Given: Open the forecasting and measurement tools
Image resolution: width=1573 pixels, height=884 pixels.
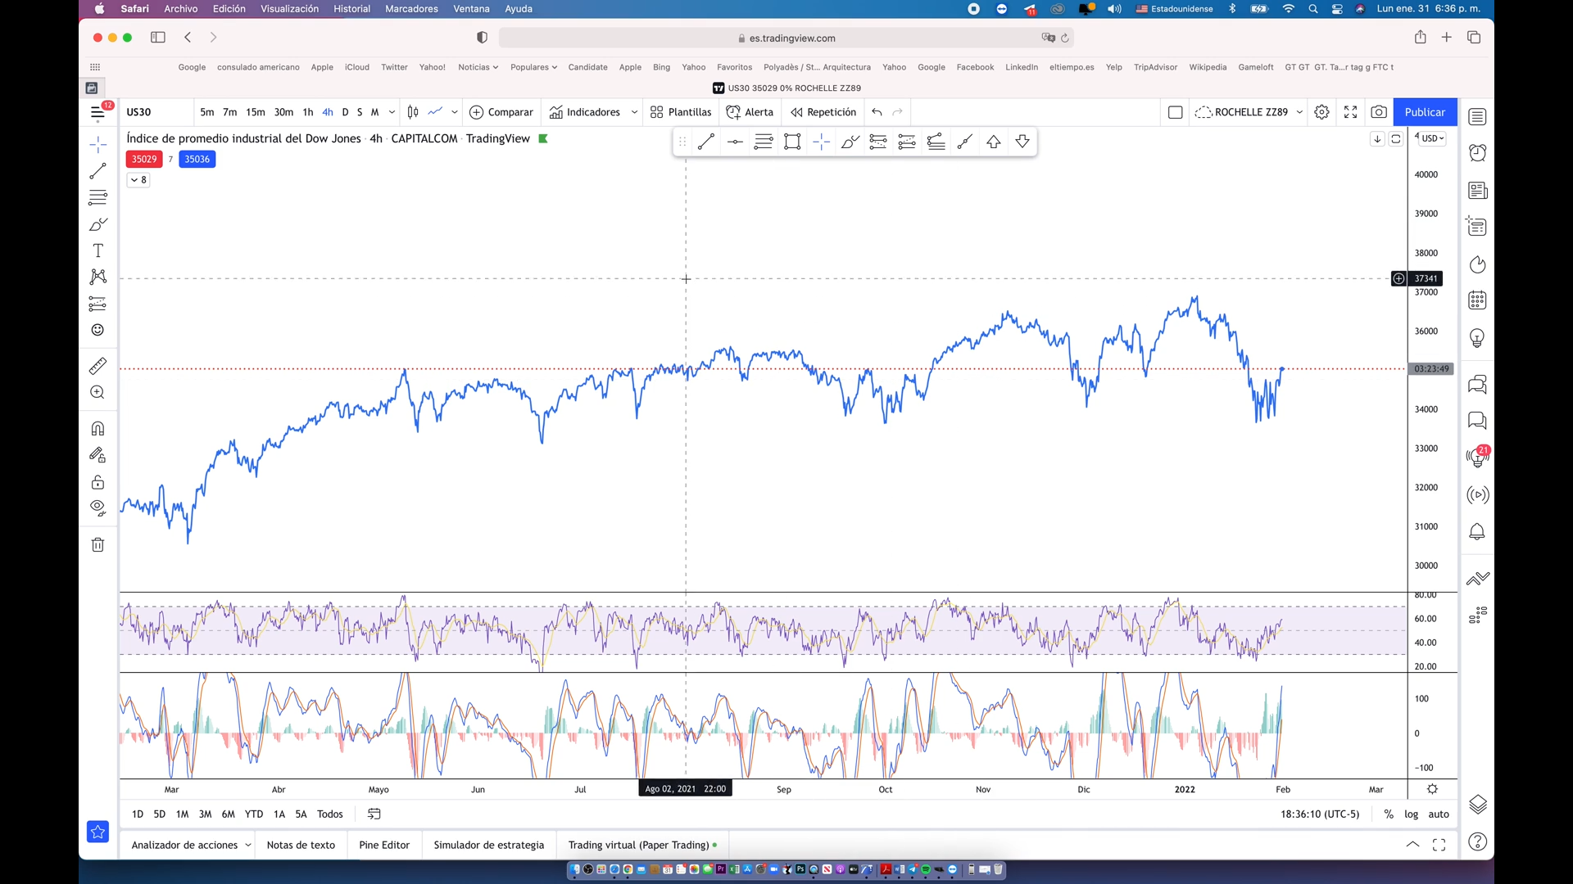Looking at the screenshot, I should point(97,304).
